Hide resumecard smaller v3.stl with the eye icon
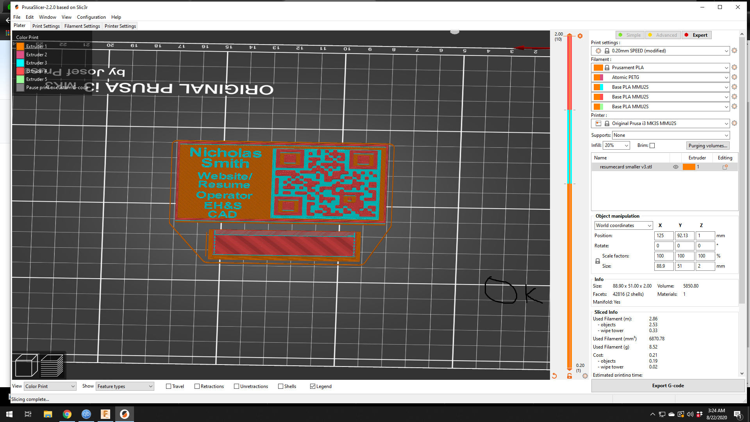The height and width of the screenshot is (422, 750). point(675,166)
